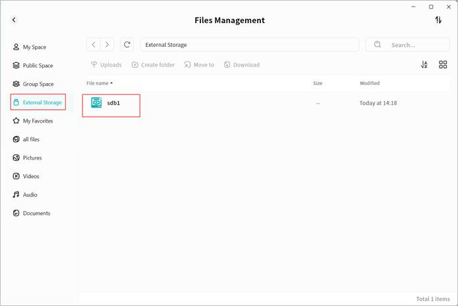Toggle File name column sort arrow
458x306 pixels.
pyautogui.click(x=111, y=84)
